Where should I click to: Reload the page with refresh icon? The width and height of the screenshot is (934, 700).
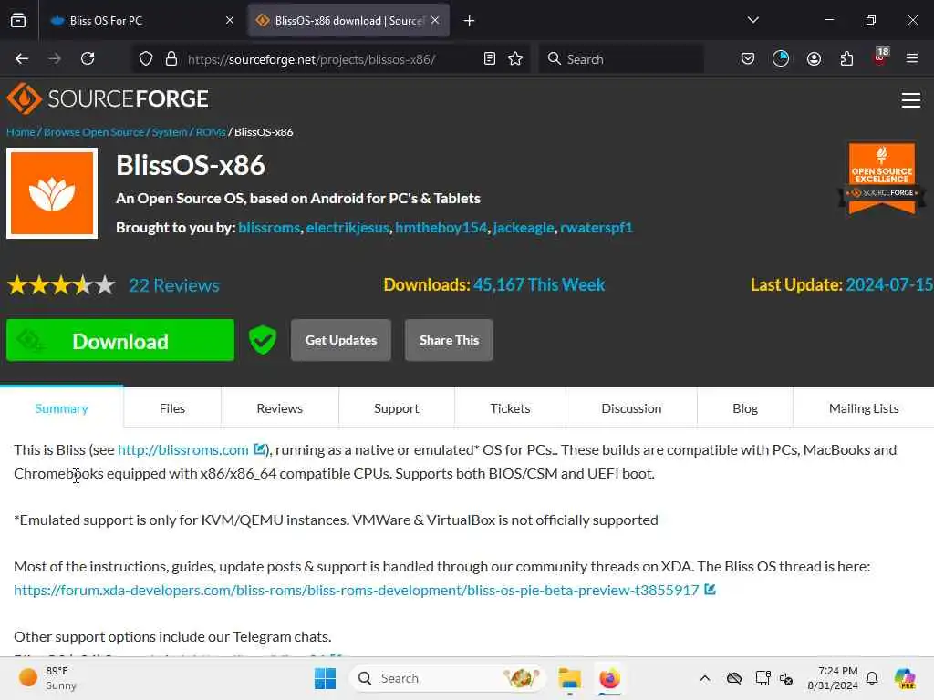point(88,58)
